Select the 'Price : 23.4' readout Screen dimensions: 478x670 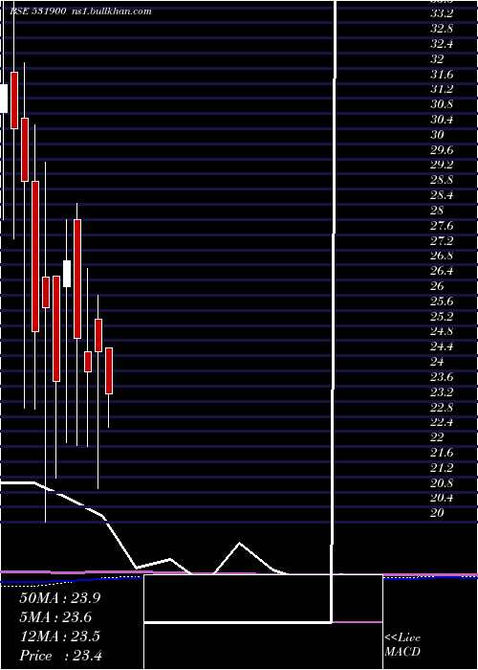point(60,656)
